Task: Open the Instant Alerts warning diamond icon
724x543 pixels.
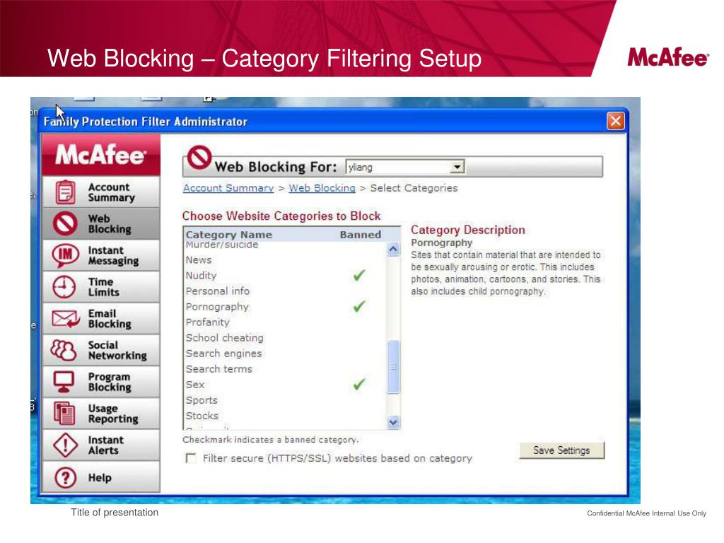Action: (65, 445)
